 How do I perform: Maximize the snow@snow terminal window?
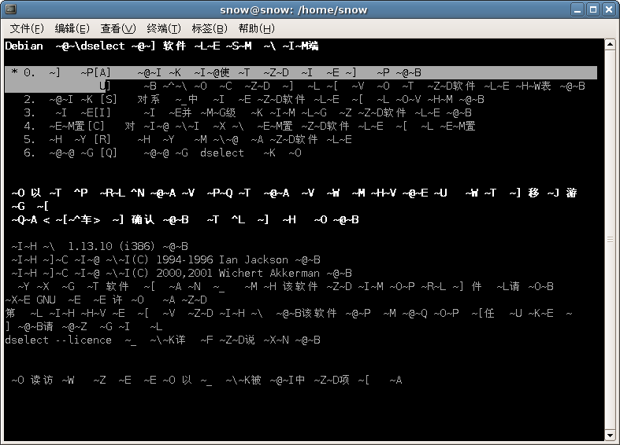tap(593, 9)
